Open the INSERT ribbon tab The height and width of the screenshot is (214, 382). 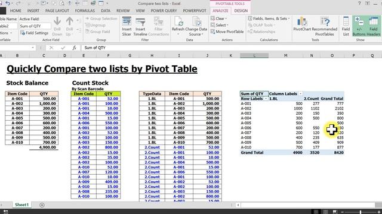click(33, 11)
